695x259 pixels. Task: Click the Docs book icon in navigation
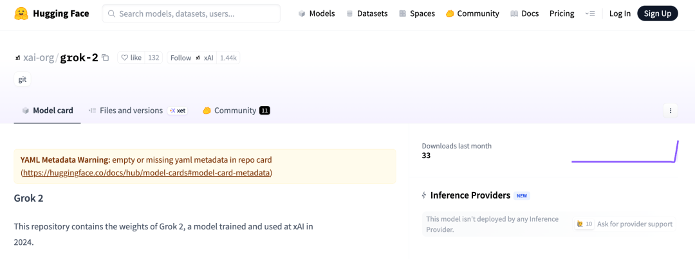pyautogui.click(x=514, y=13)
